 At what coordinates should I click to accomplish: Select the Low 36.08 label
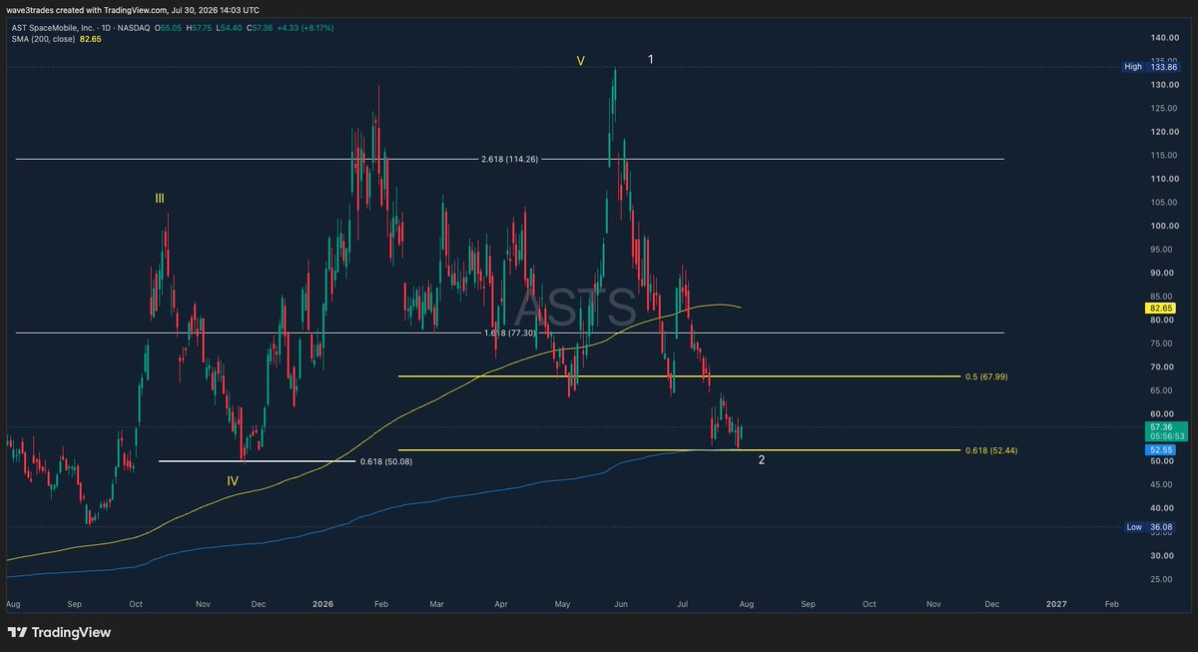[1148, 526]
